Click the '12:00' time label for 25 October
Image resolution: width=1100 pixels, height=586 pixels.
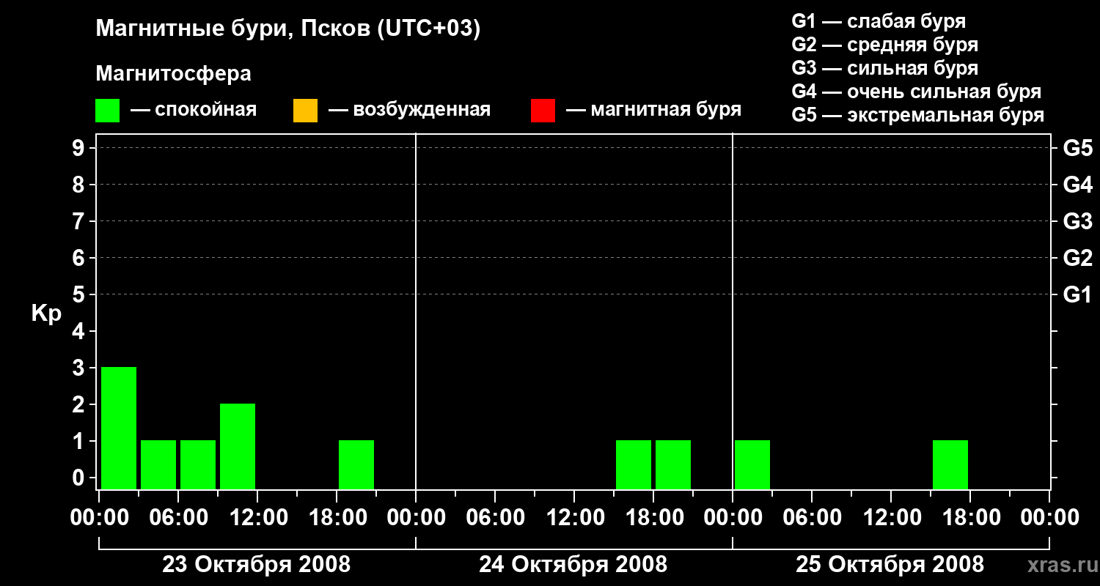(x=891, y=518)
